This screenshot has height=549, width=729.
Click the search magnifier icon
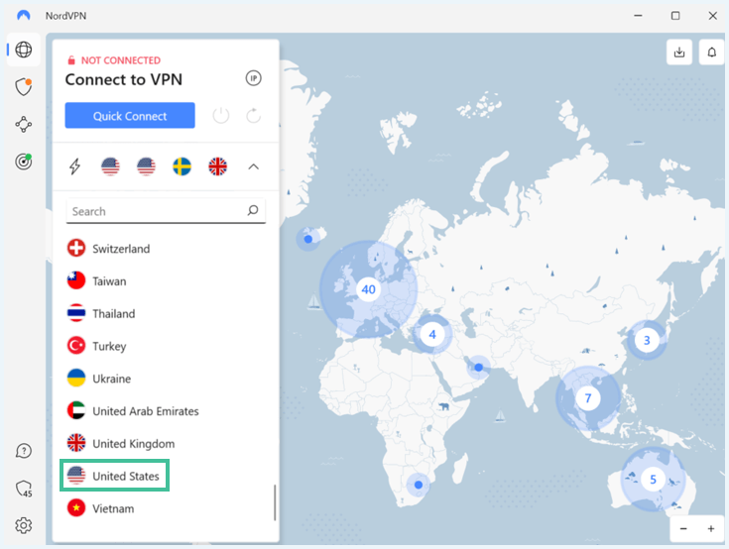click(x=253, y=211)
